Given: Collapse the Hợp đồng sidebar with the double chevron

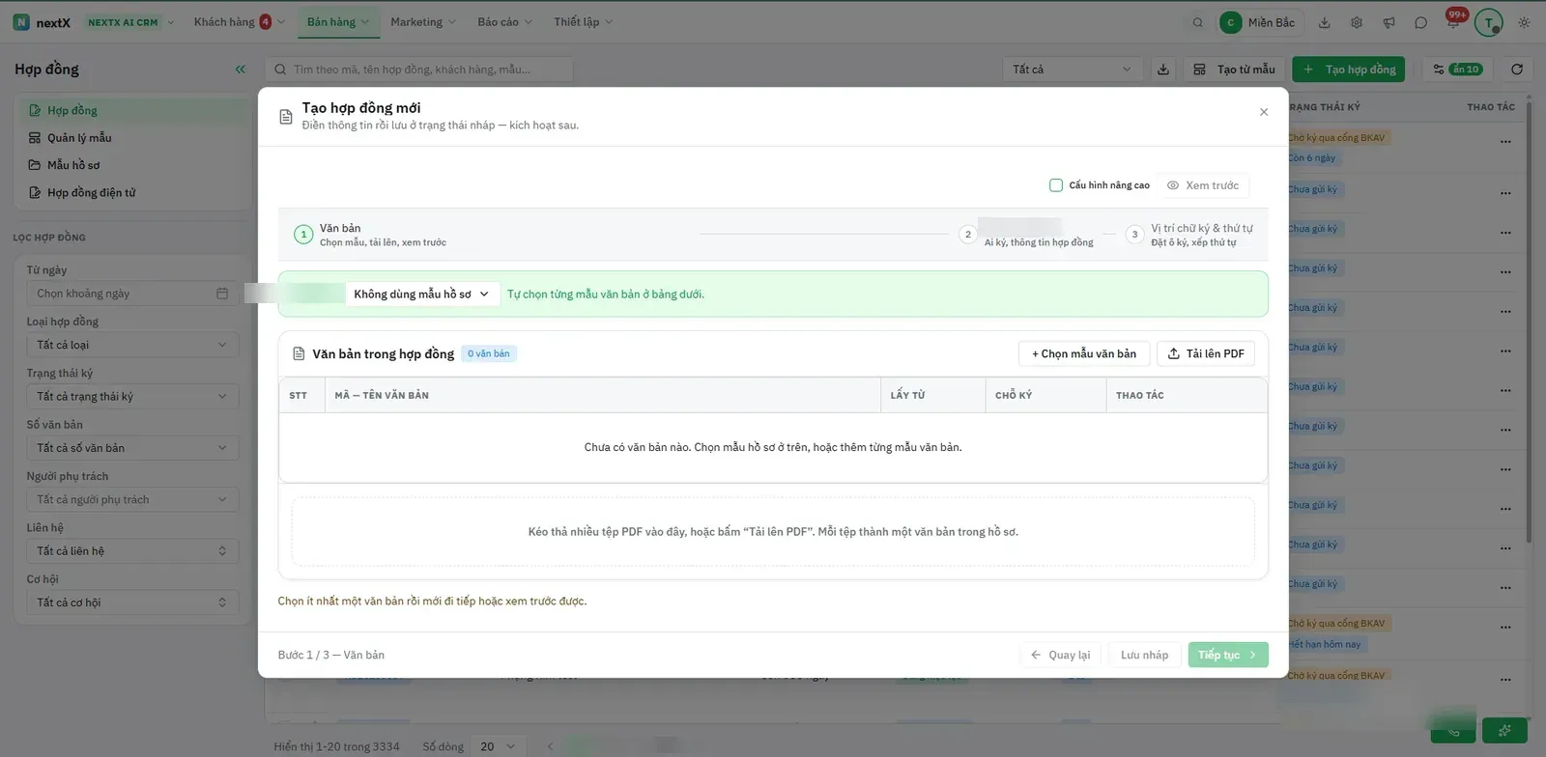Looking at the screenshot, I should pyautogui.click(x=240, y=70).
